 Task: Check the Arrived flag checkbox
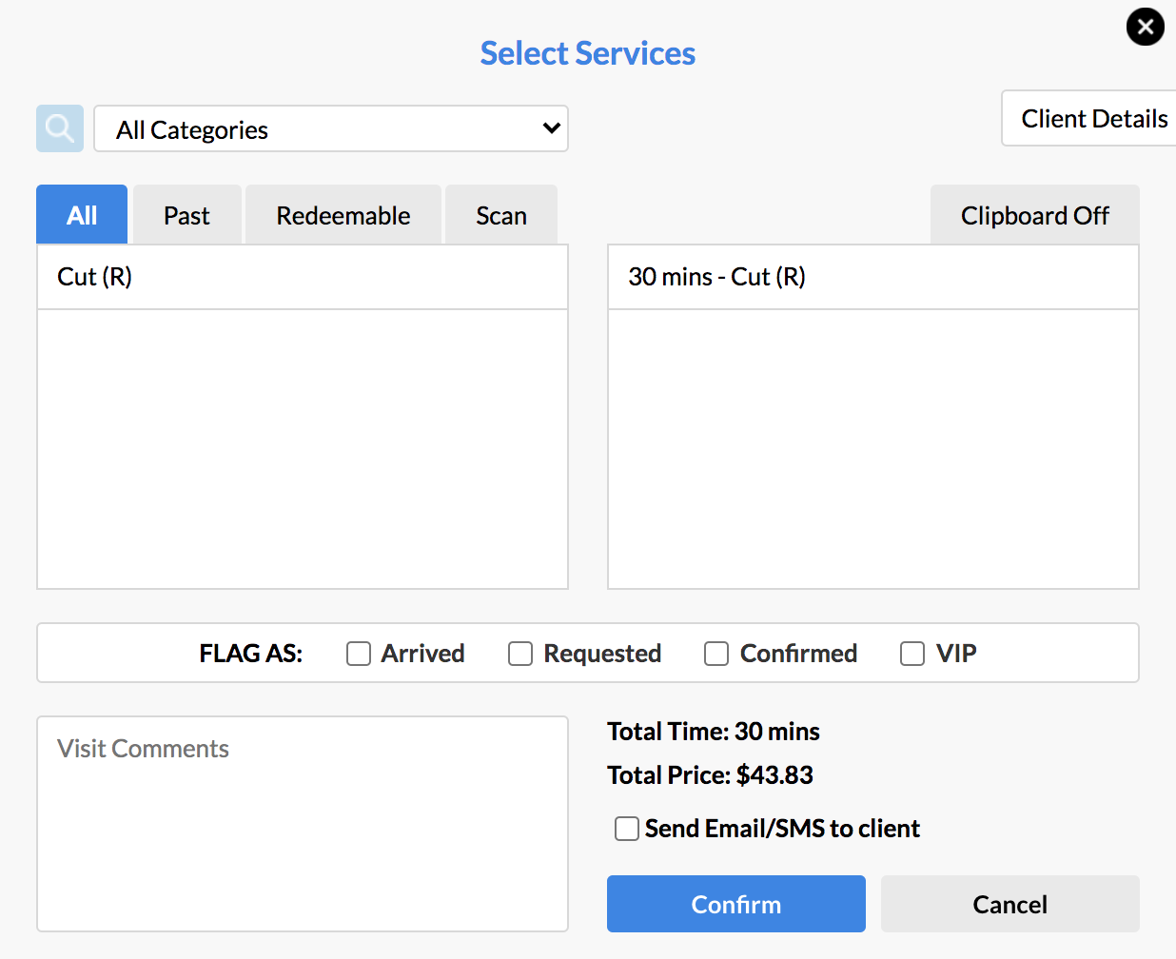point(359,654)
